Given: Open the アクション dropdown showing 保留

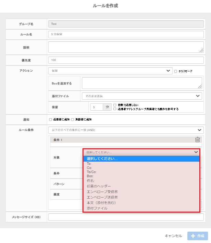Looking at the screenshot, I should coord(110,71).
